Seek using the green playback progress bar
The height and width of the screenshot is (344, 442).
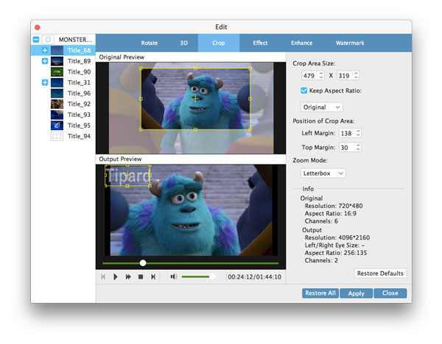(x=191, y=263)
